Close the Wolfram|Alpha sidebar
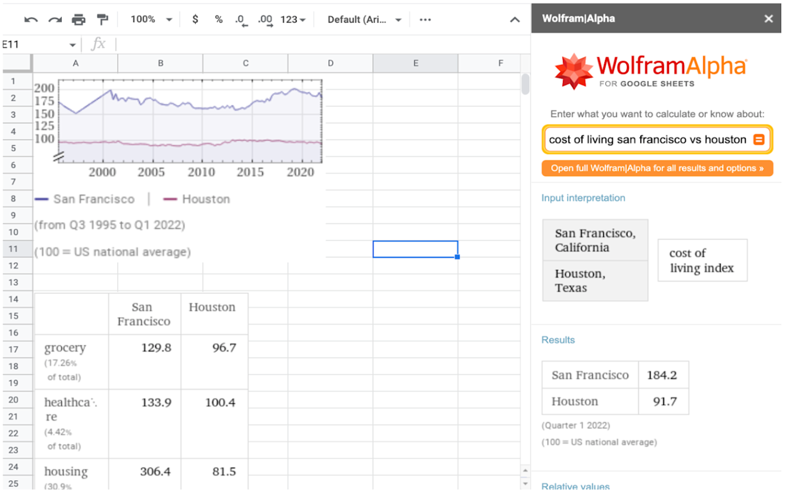The width and height of the screenshot is (785, 493). point(769,18)
